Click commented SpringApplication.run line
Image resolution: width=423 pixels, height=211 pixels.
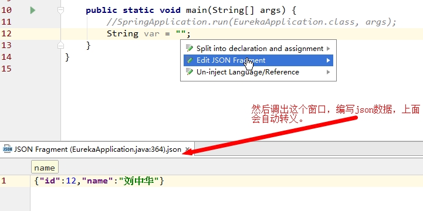coord(251,22)
